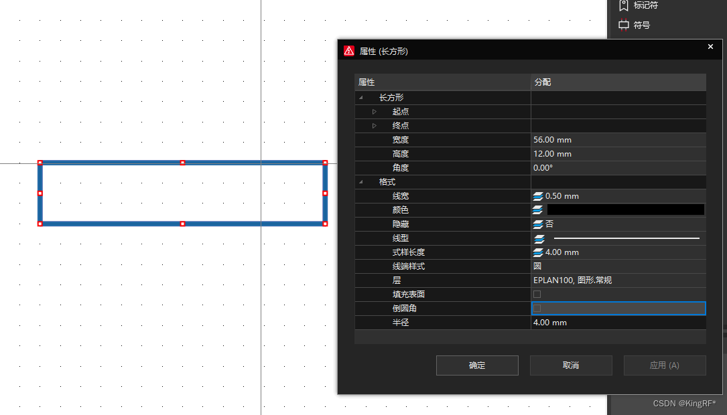Screen dimensions: 727x415
Task: Click the layer icon beside 0.50 mm line width
Action: [x=538, y=196]
